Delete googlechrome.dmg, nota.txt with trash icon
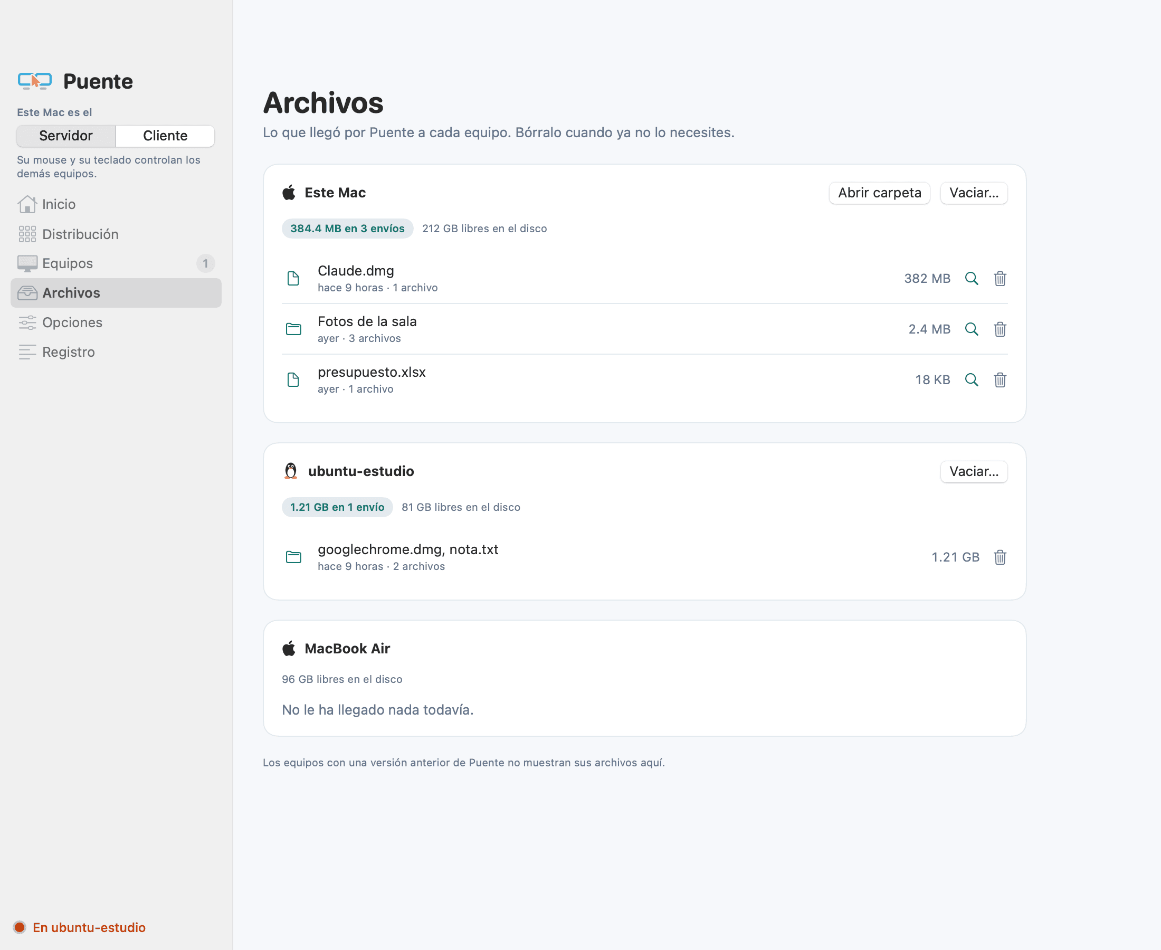1161x950 pixels. point(1000,557)
